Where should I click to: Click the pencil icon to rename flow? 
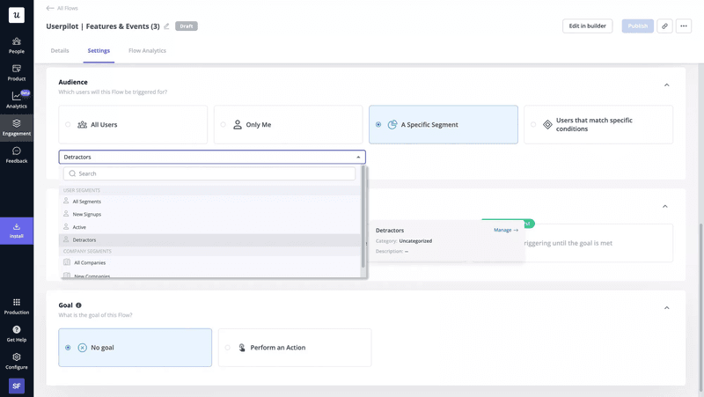point(167,26)
